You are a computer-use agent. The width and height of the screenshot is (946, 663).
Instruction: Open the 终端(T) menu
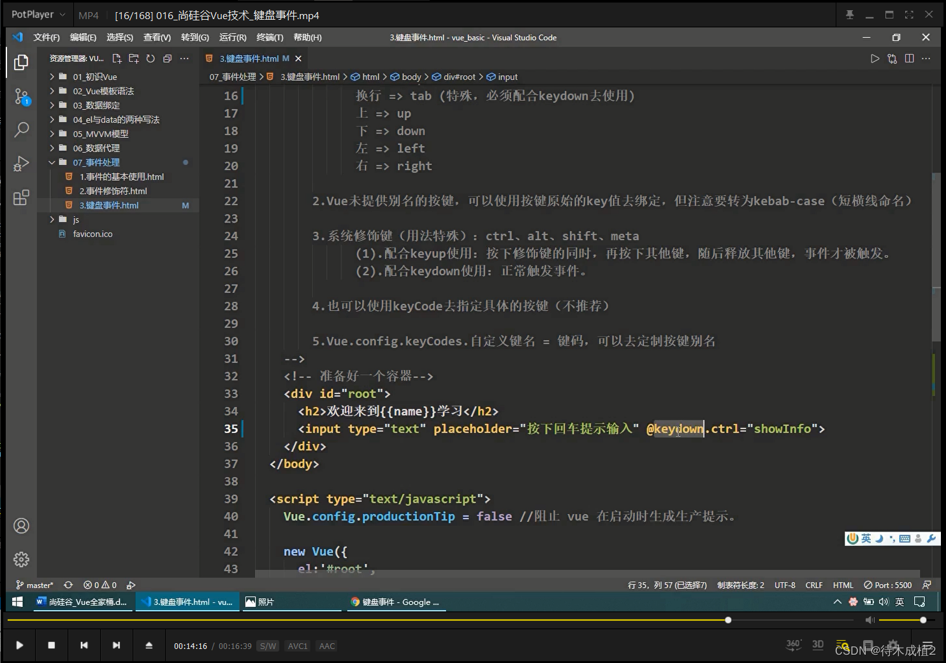pos(270,38)
